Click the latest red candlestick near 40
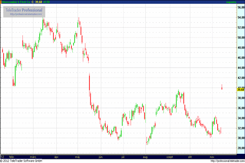 pos(222,87)
